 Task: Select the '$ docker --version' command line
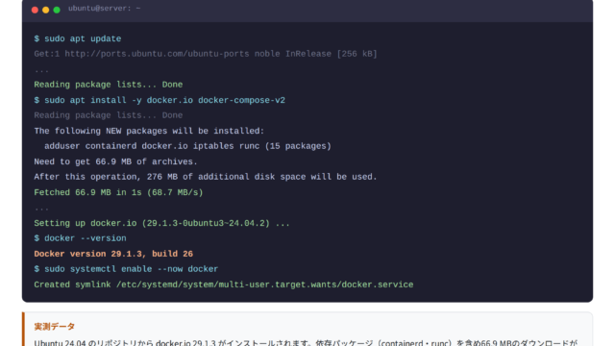coord(81,238)
